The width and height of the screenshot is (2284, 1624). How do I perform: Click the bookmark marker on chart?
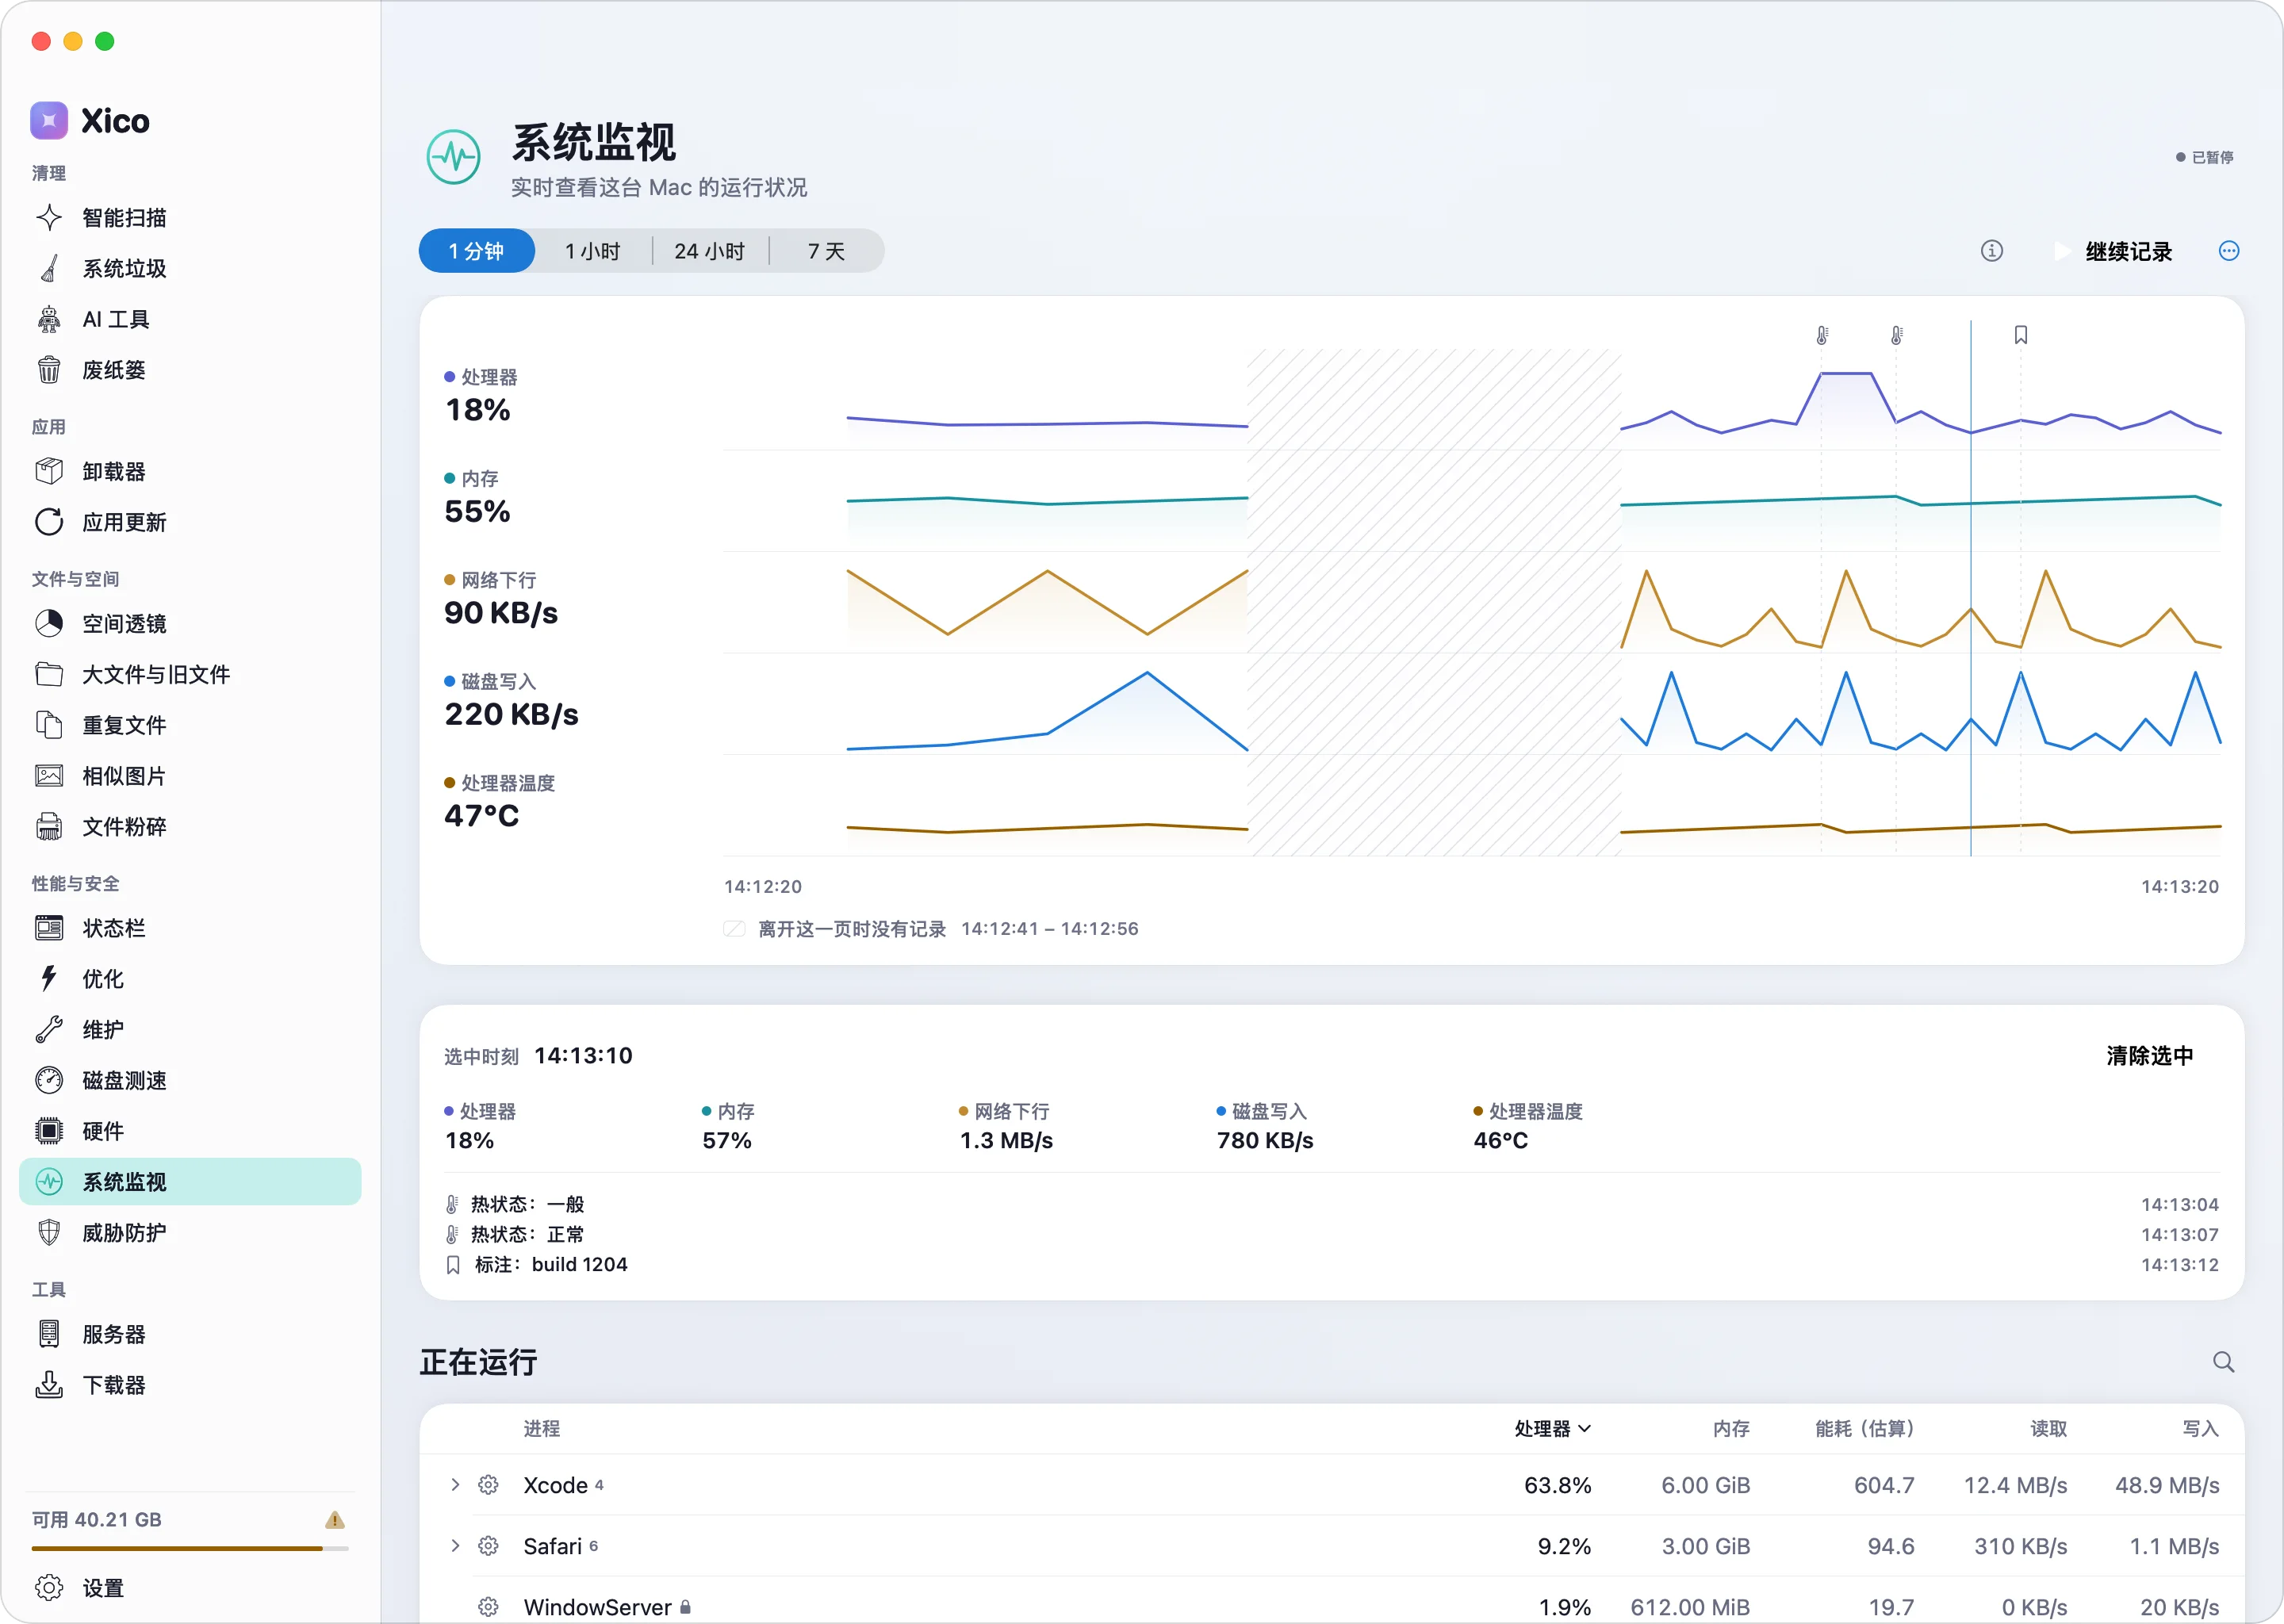pyautogui.click(x=2021, y=335)
